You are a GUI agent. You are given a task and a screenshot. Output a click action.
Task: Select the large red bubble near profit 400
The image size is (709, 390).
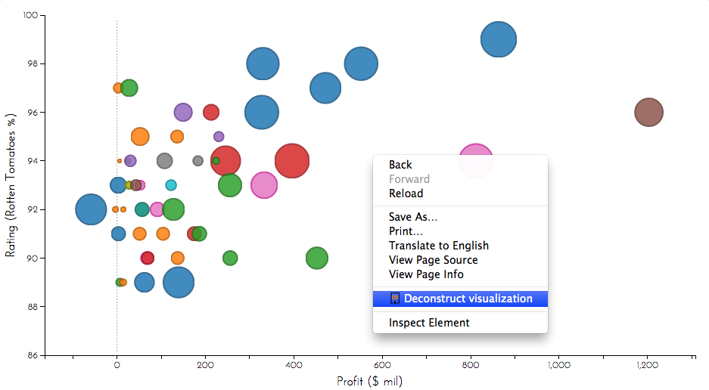pyautogui.click(x=292, y=161)
